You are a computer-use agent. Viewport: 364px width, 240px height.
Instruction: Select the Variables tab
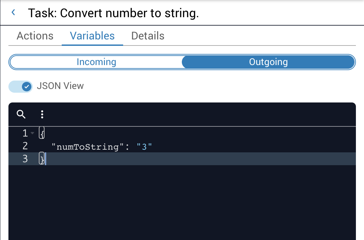(x=92, y=36)
